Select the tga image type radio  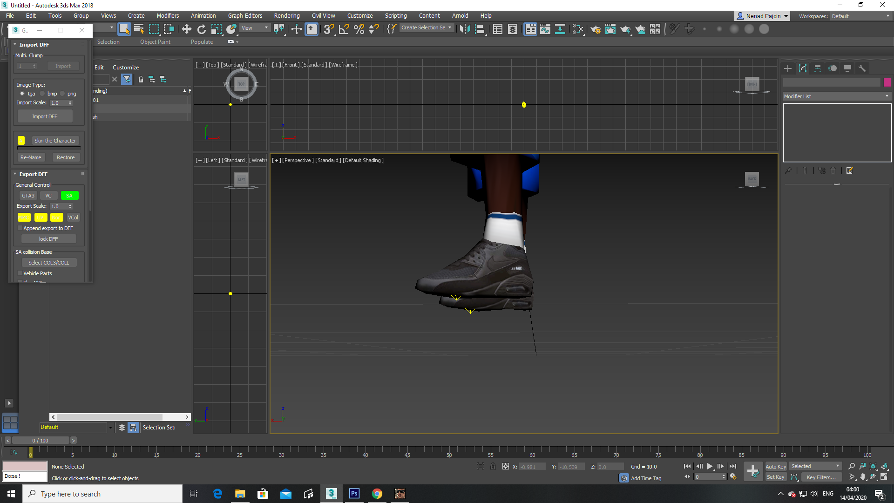click(22, 94)
